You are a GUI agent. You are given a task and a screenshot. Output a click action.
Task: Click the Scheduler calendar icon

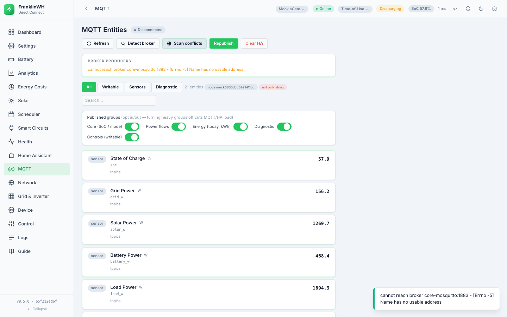click(x=11, y=114)
